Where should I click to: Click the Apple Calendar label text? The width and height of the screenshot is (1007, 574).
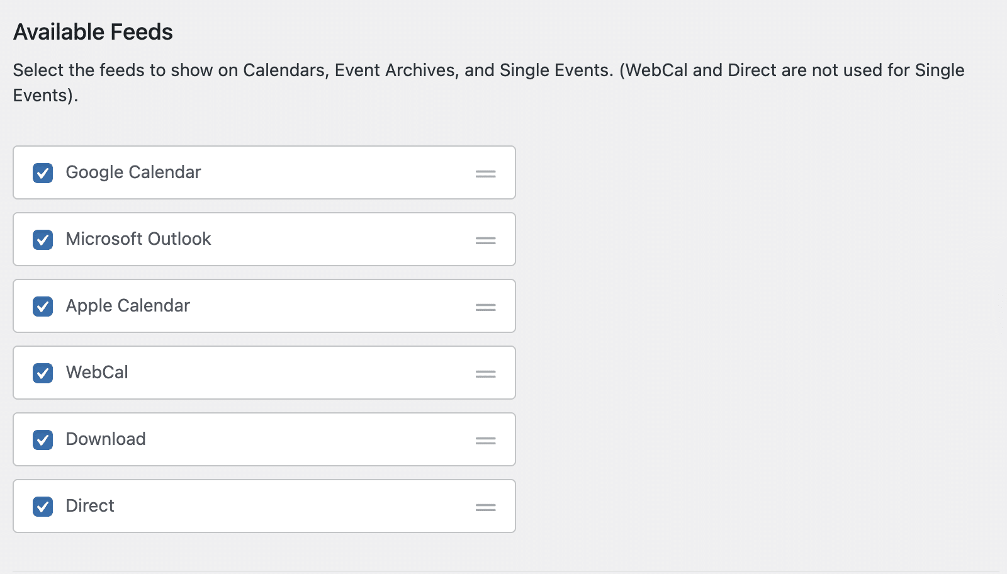(x=128, y=307)
